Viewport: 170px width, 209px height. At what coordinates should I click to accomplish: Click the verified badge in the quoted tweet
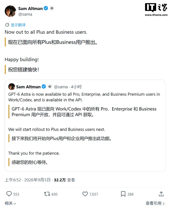coord(44,87)
